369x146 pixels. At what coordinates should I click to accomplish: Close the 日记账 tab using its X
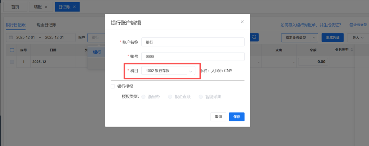(74, 7)
